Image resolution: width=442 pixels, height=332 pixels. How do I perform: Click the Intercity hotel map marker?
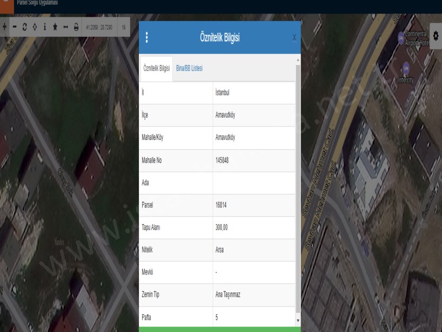406,68
